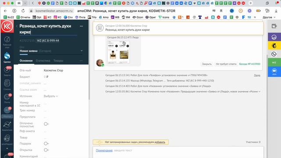Open browser tab list dropdown
The height and width of the screenshot is (158, 281).
pos(25,3)
